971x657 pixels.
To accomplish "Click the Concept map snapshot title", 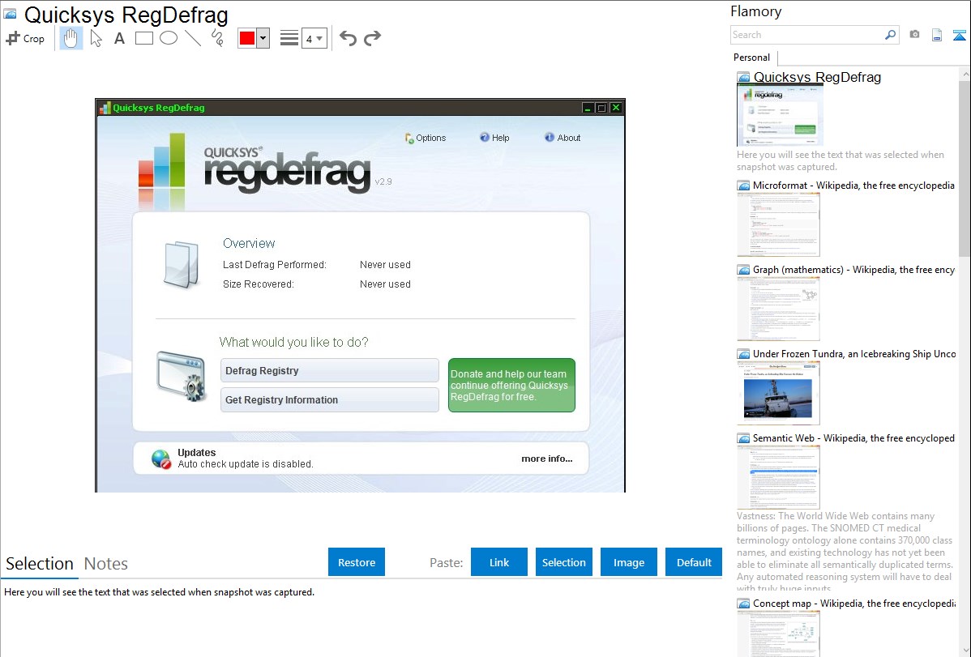I will coord(854,604).
